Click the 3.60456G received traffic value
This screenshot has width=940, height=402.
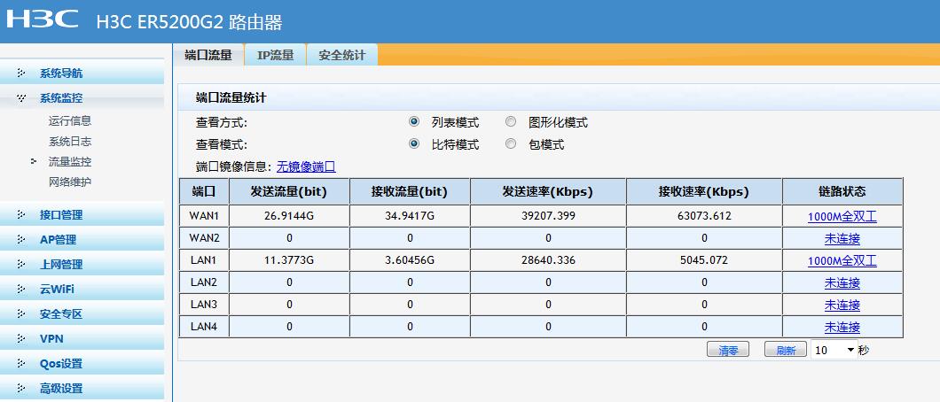[410, 260]
